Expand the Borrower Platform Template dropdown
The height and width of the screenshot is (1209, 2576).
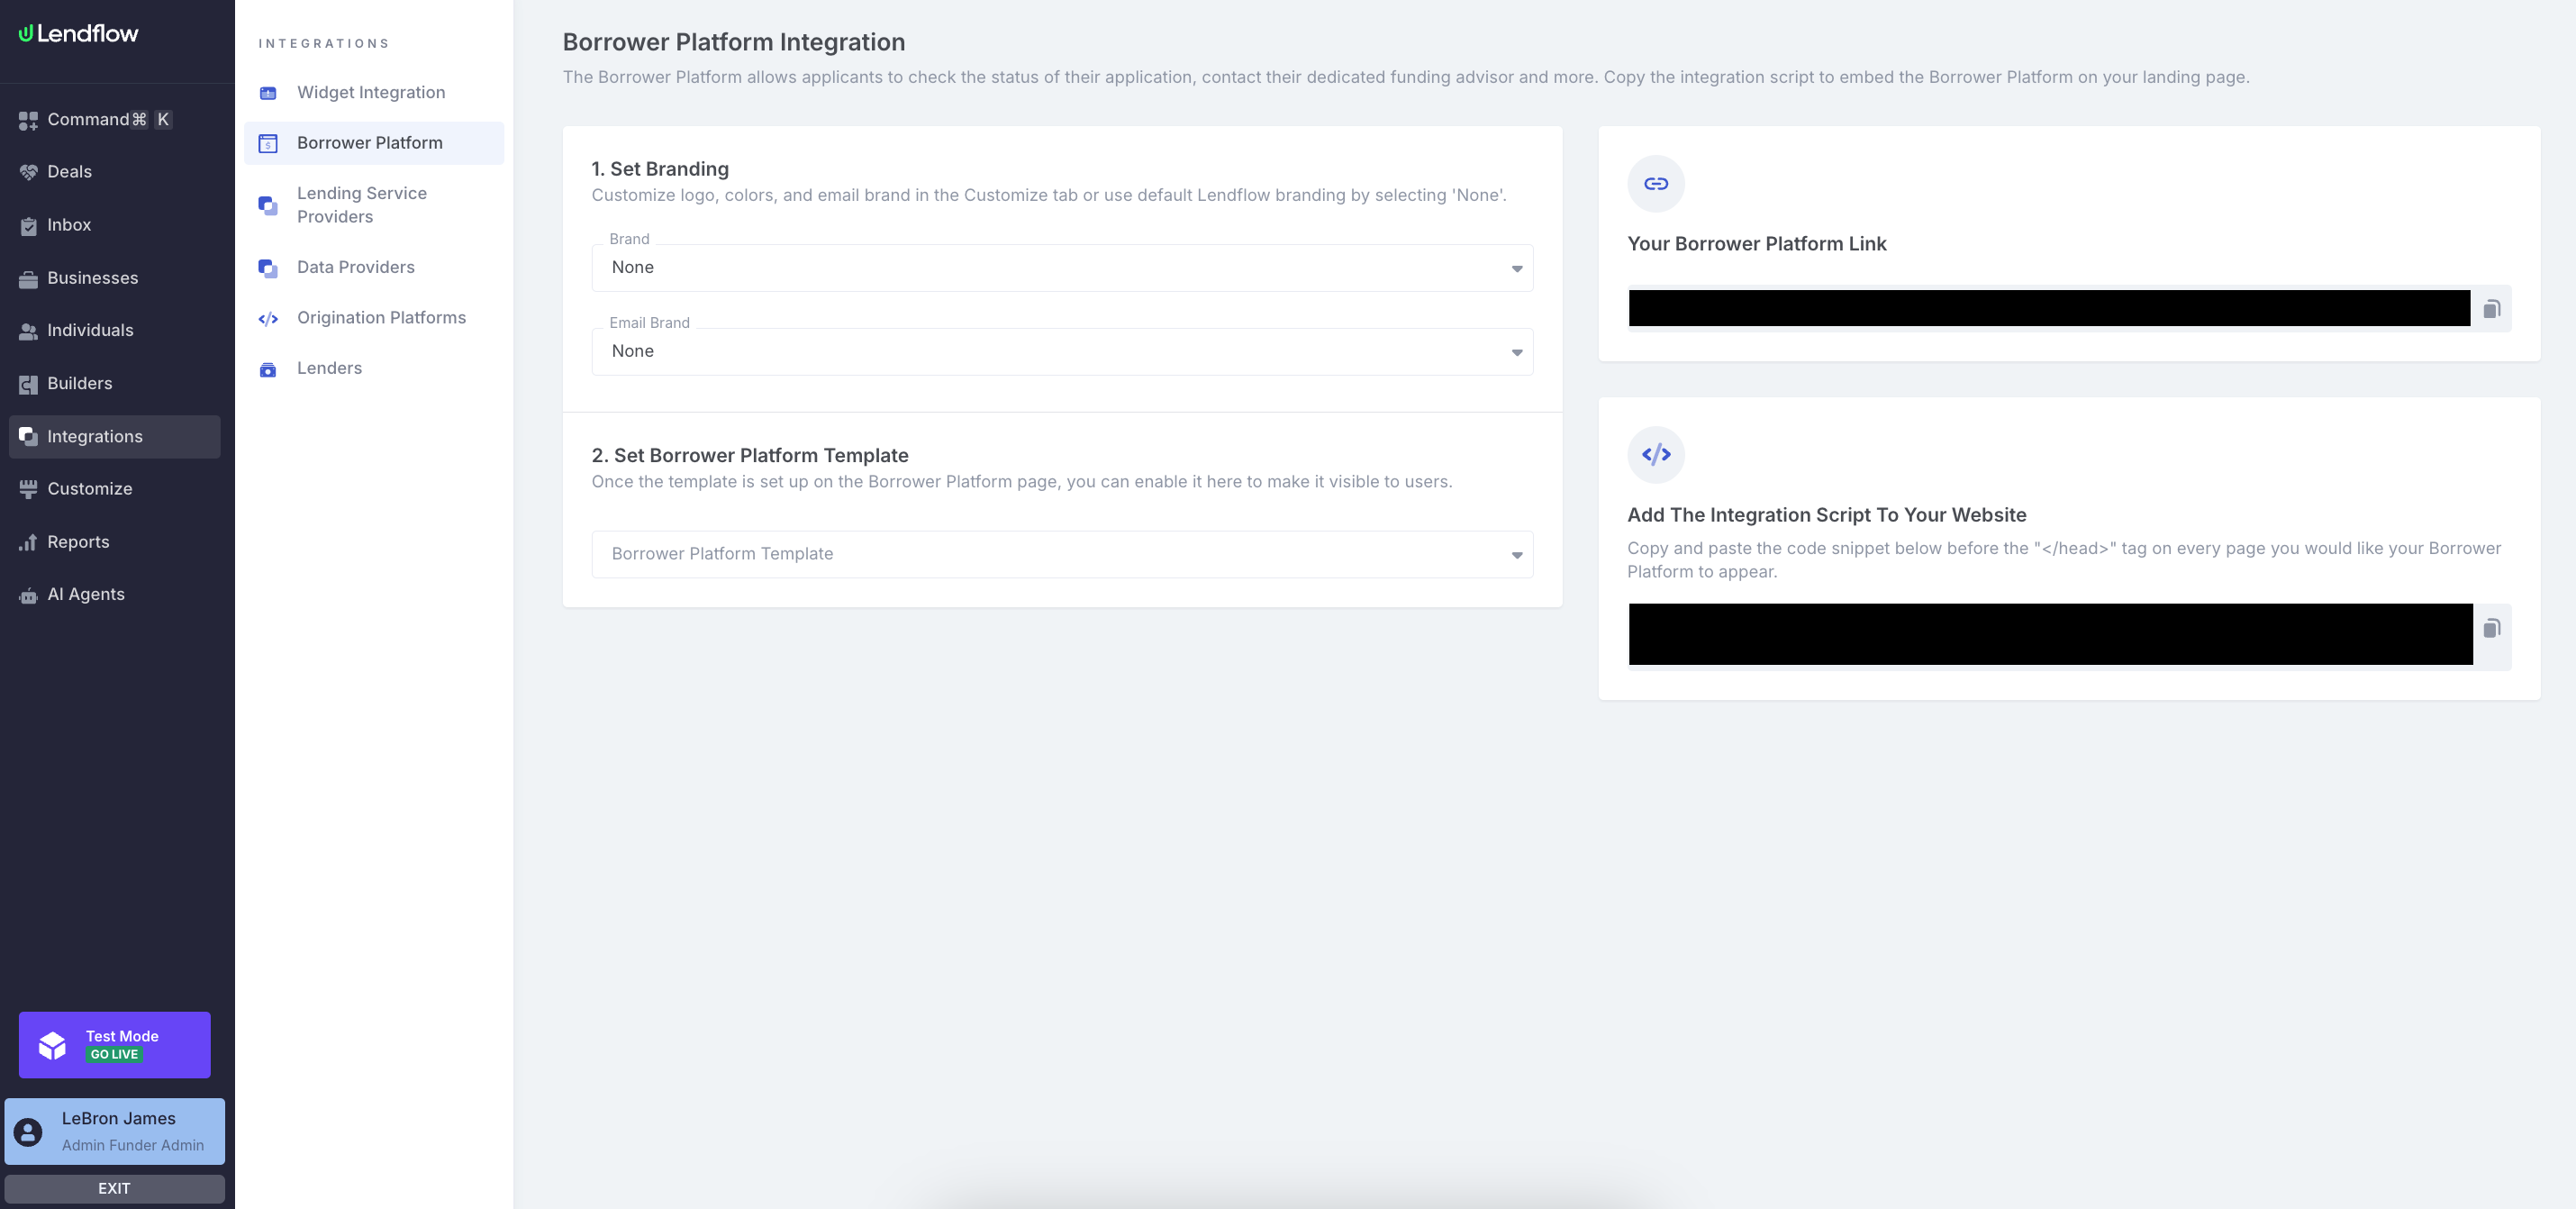click(1062, 554)
